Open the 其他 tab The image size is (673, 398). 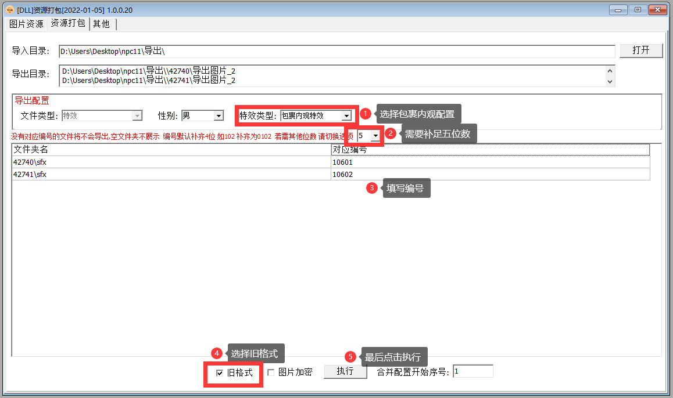tap(101, 24)
